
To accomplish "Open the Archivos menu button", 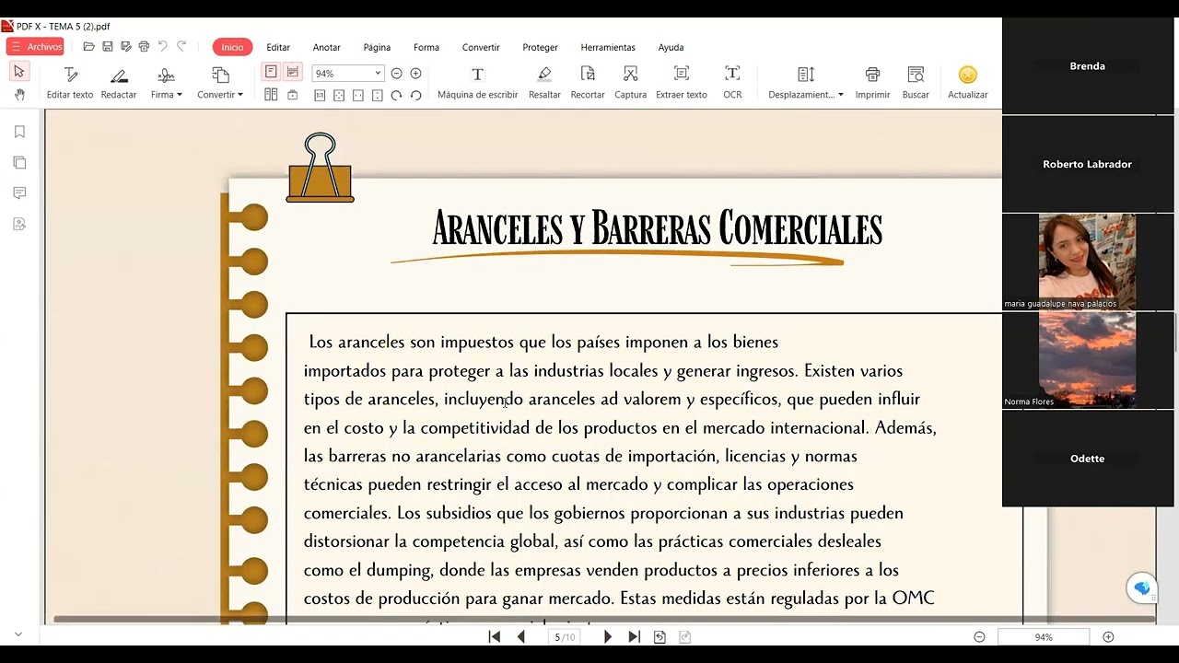I will coord(36,47).
